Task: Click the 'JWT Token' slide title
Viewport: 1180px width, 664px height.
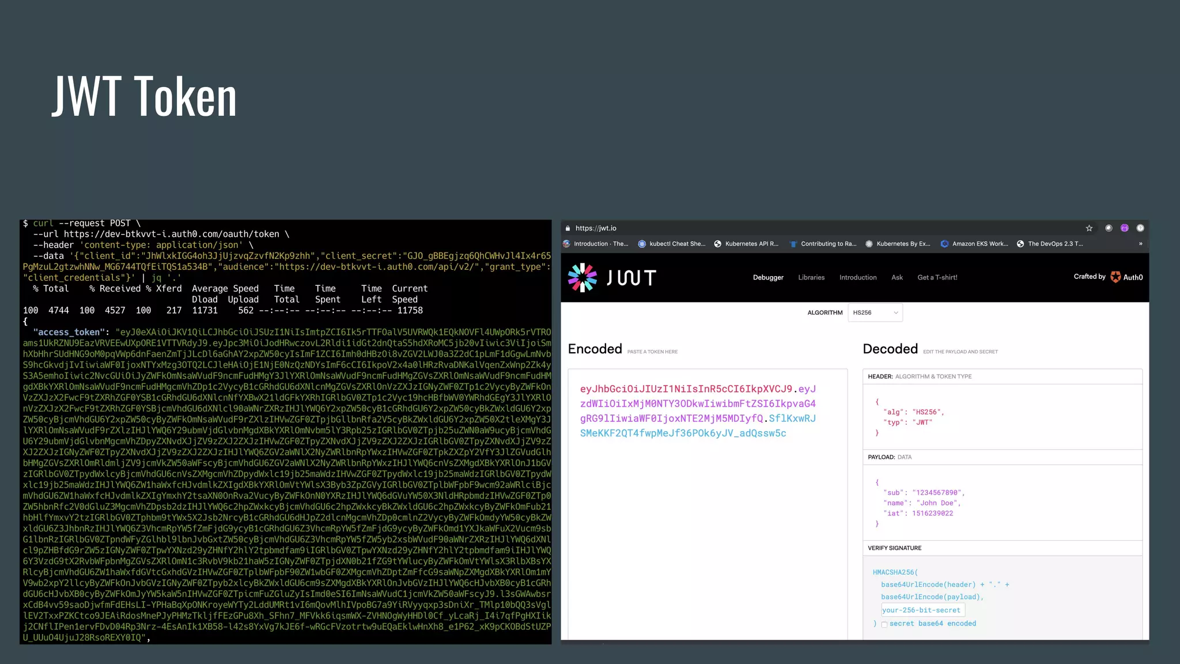Action: click(145, 96)
